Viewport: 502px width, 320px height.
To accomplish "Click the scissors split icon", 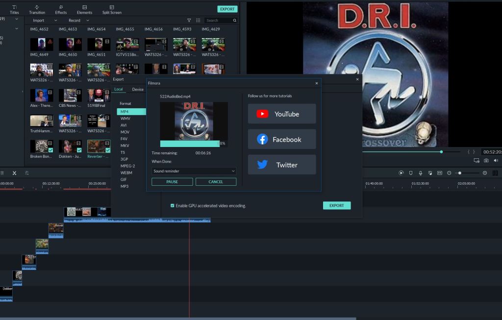I will tap(14, 173).
